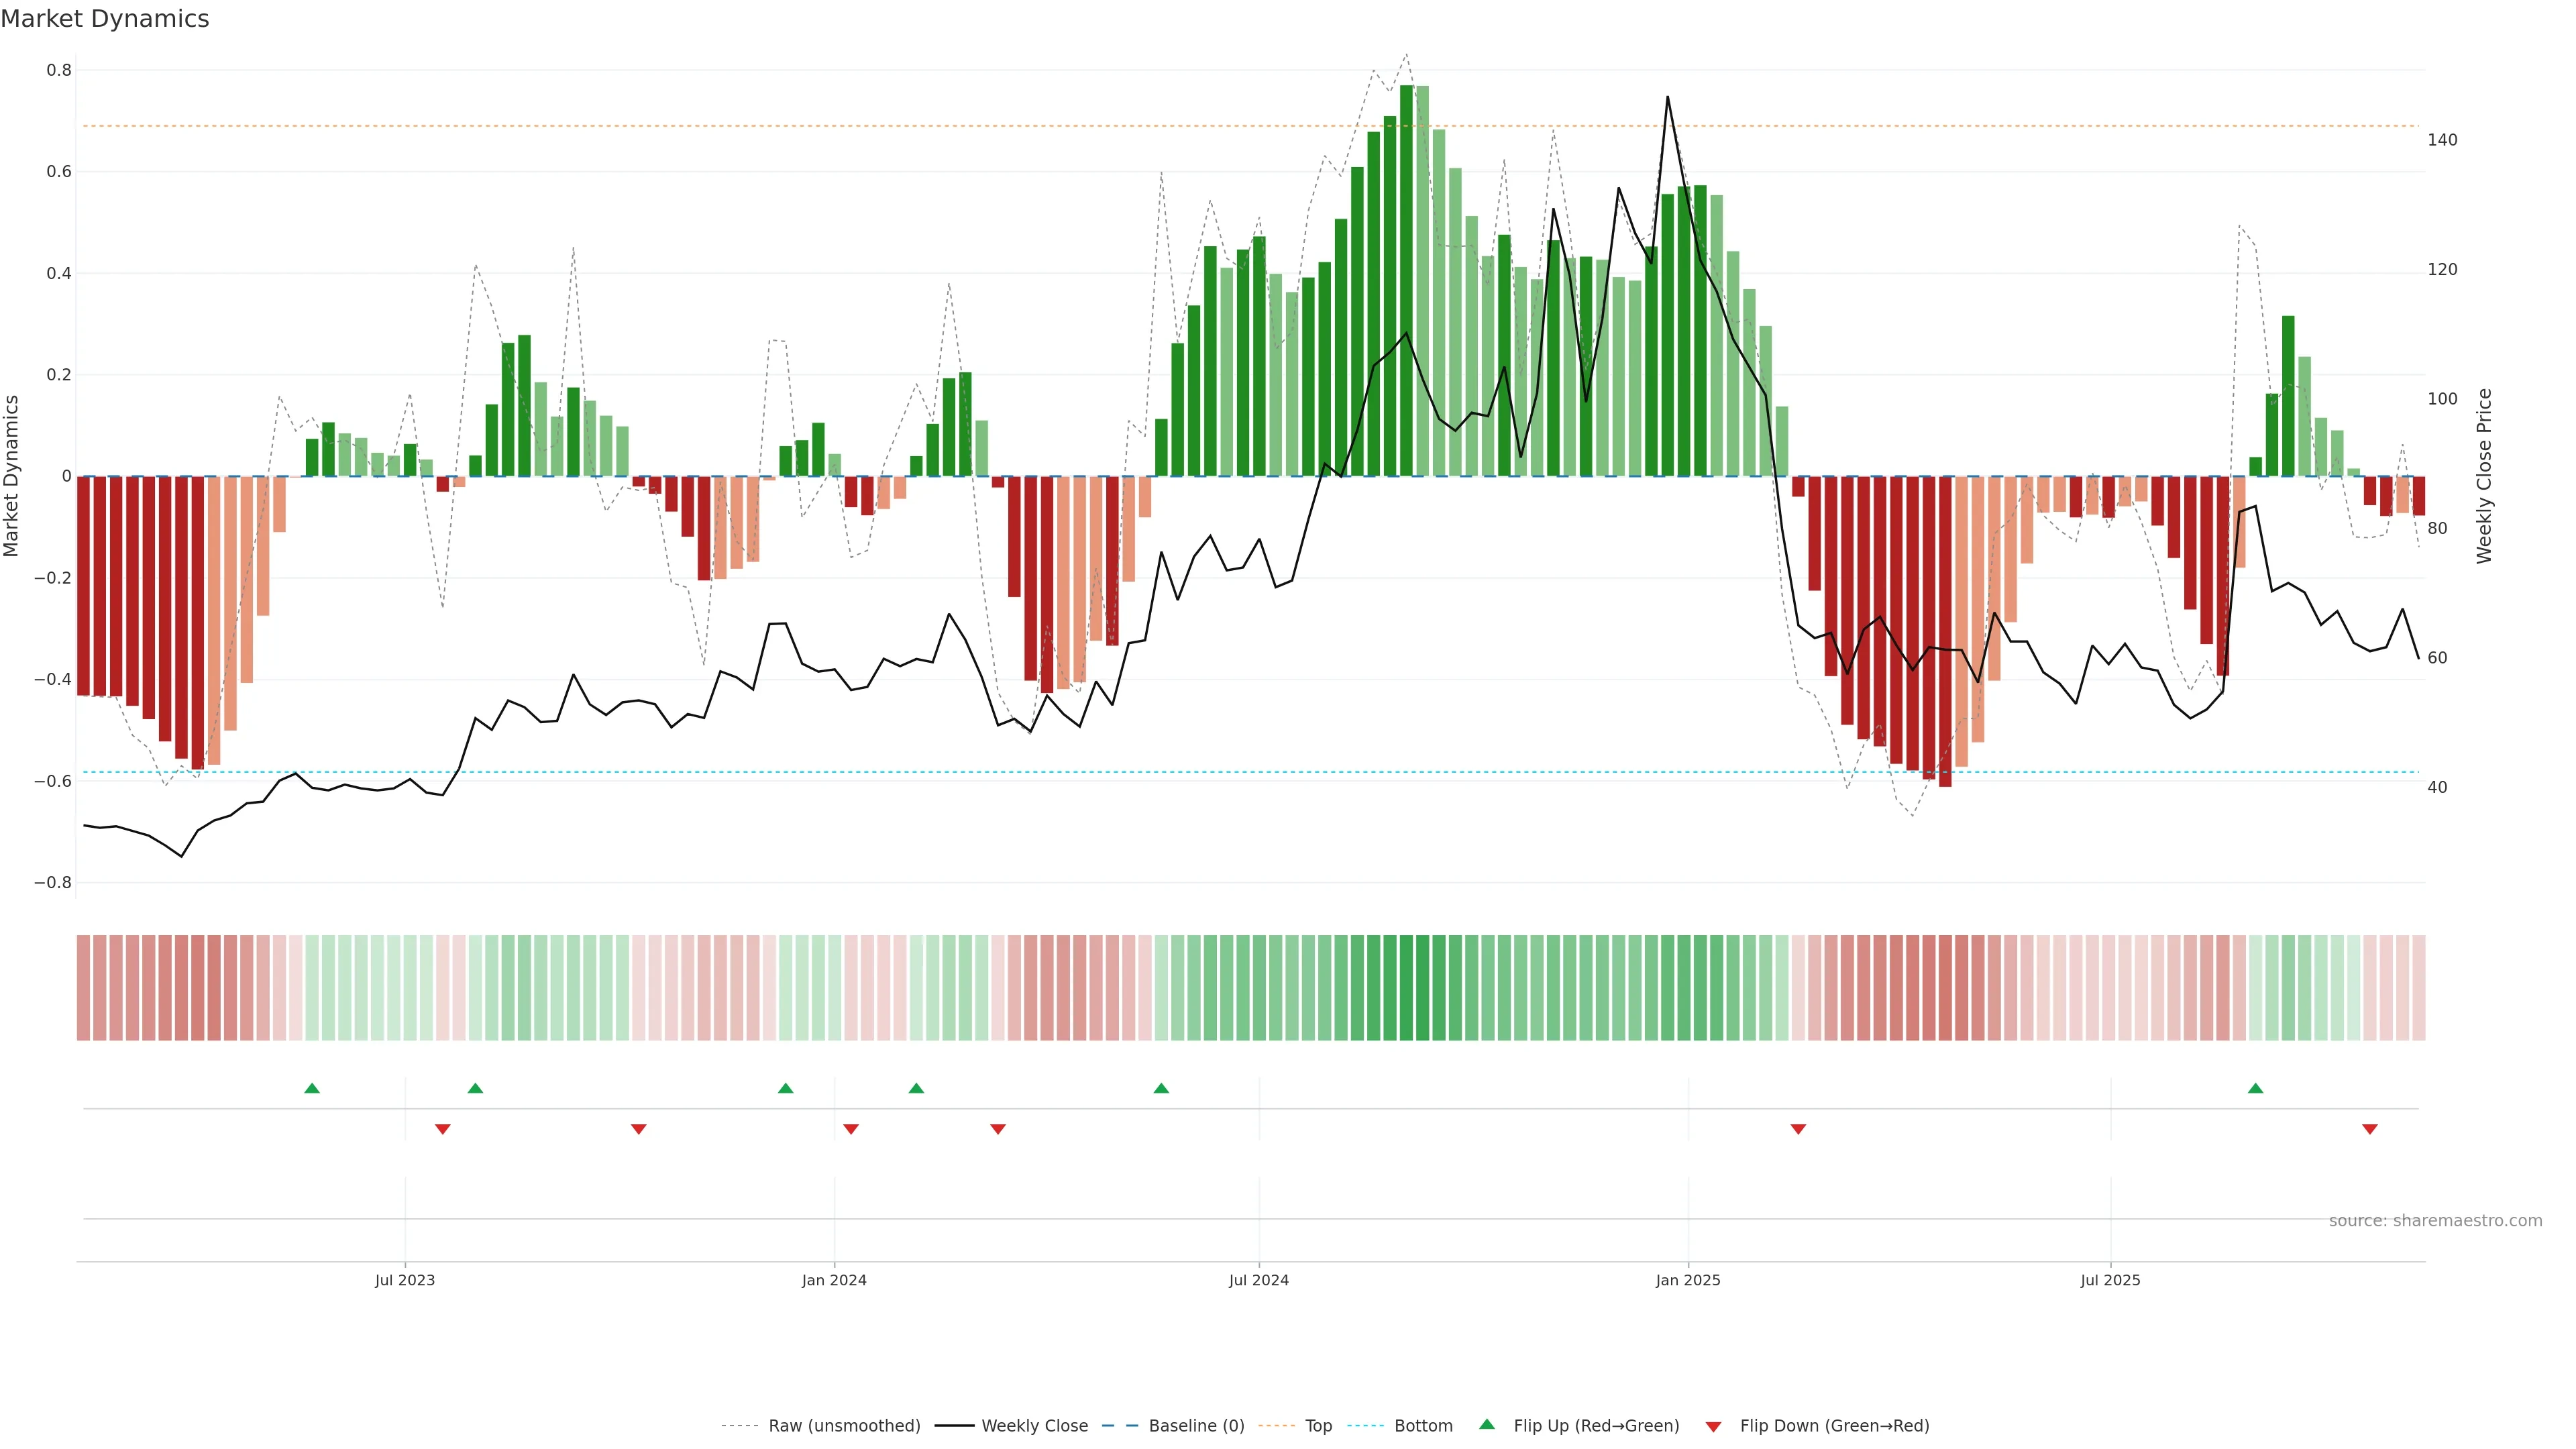Toggle the Baseline (0) legend entry
Screen dimensions: 2576x1449
pos(1196,1426)
